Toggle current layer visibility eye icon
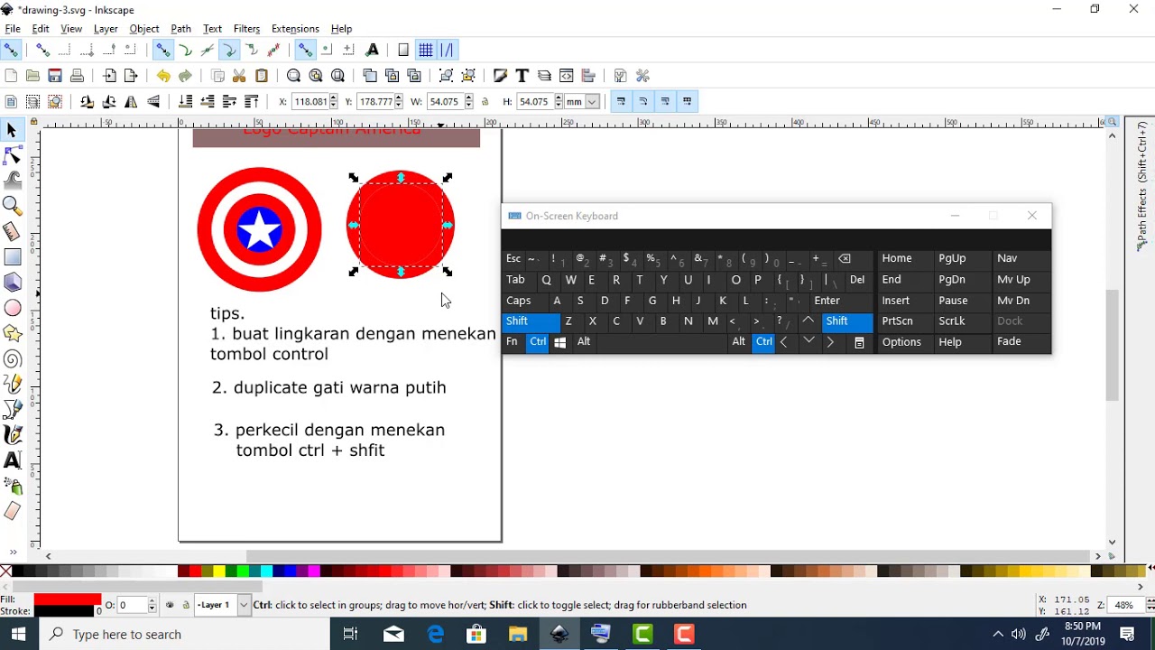 click(171, 605)
